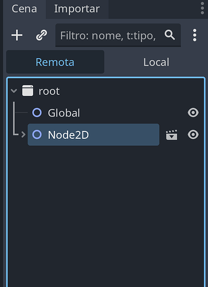Click the root window node icon
Viewport: 208px width, 287px height.
(x=28, y=91)
